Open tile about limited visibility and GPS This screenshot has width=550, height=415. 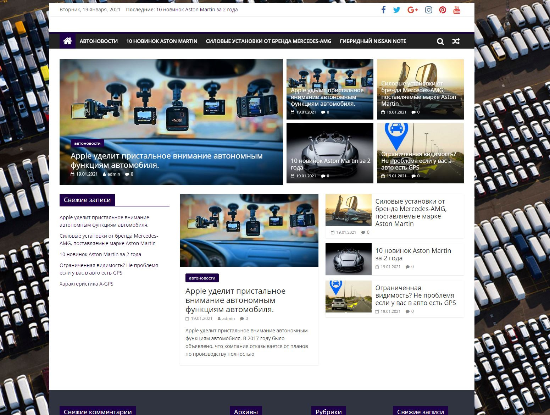420,153
